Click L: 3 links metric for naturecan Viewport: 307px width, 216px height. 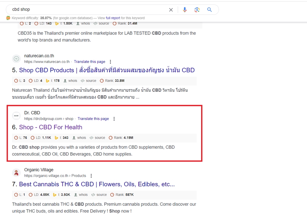click(x=20, y=81)
